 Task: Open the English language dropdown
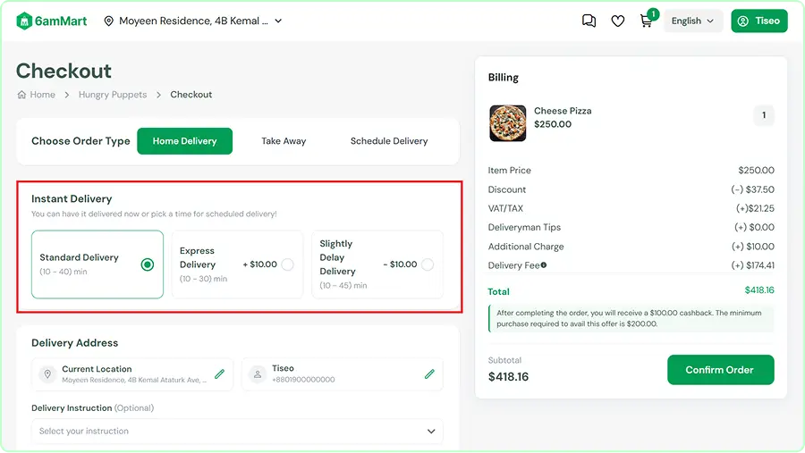692,21
